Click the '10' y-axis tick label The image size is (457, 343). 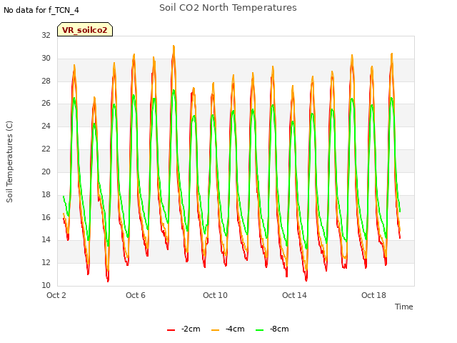(46, 285)
